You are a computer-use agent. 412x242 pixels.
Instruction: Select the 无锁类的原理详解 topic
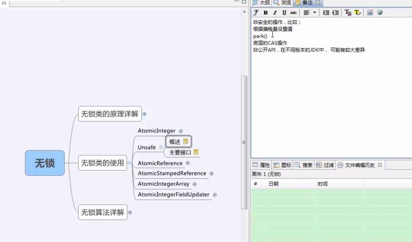(x=110, y=114)
